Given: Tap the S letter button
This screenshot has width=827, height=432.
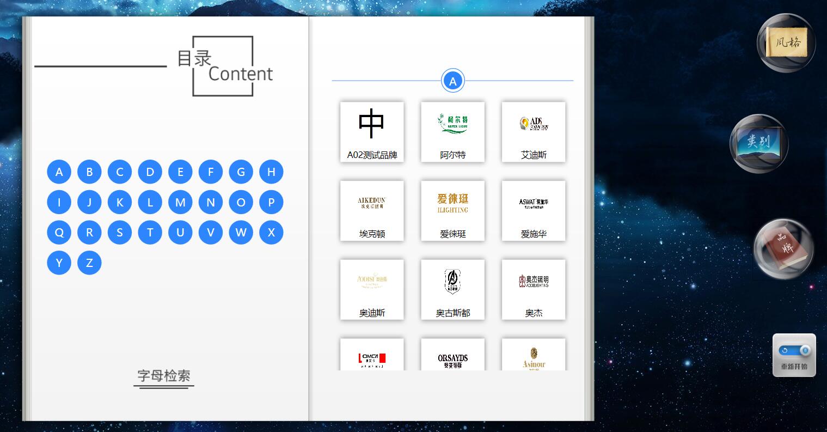Looking at the screenshot, I should tap(120, 233).
